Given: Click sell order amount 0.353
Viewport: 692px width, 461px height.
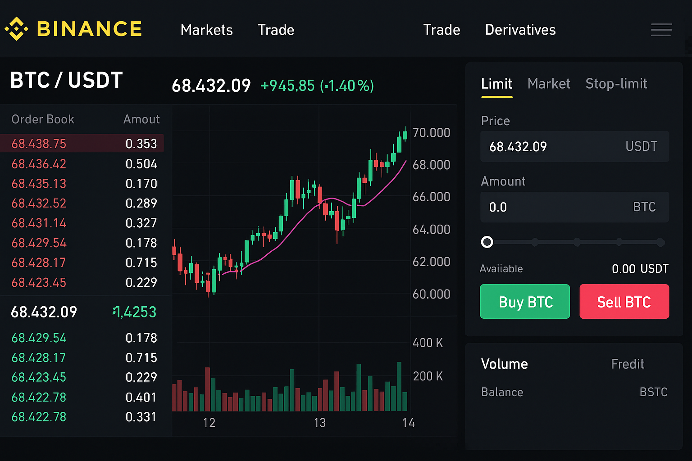Looking at the screenshot, I should (x=141, y=144).
